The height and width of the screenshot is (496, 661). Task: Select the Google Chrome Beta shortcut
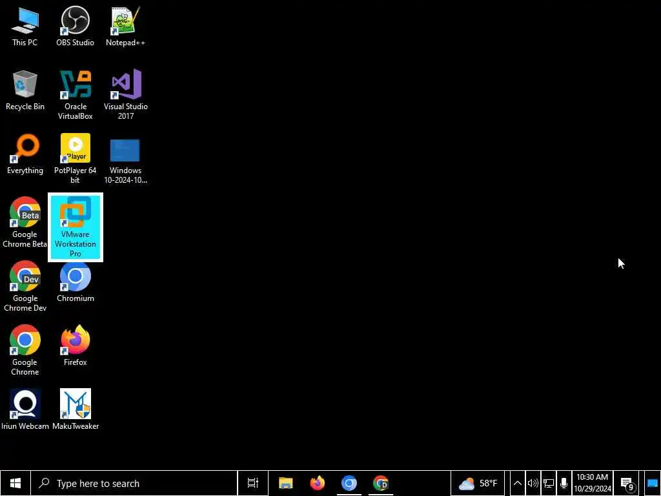(25, 223)
